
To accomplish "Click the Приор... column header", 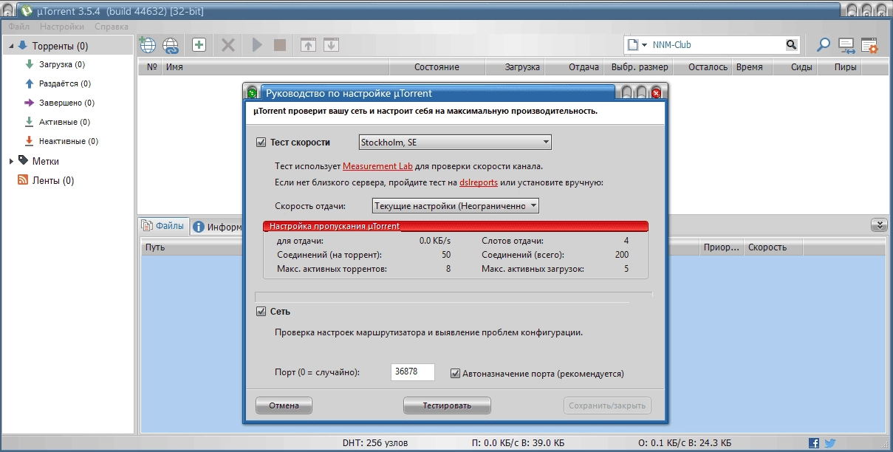I will (x=721, y=247).
